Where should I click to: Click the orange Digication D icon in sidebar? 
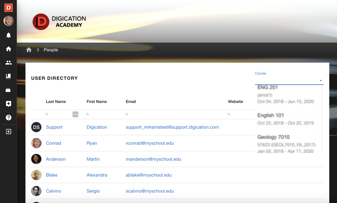9,8
